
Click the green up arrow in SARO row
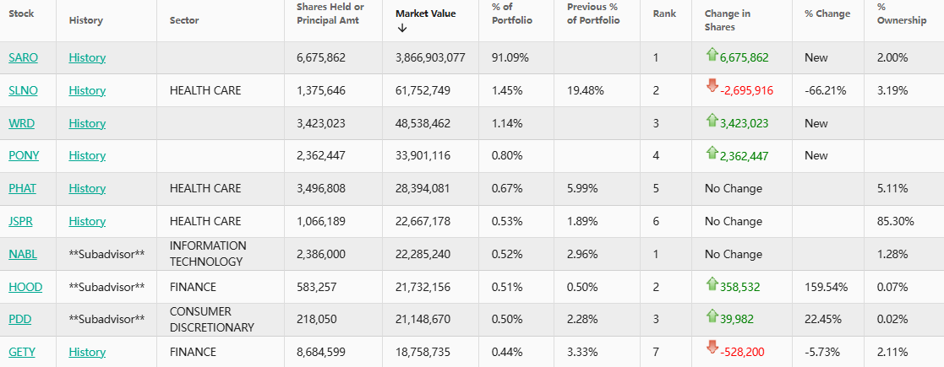click(712, 56)
